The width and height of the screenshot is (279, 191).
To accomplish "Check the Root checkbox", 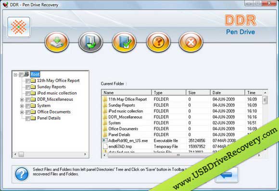I will pyautogui.click(x=21, y=75).
